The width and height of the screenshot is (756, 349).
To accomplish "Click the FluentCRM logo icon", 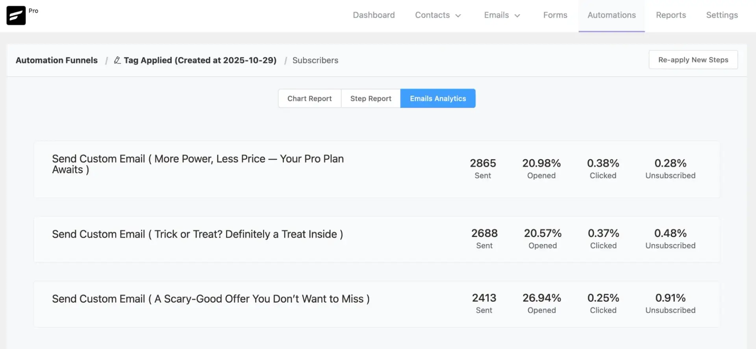I will (16, 16).
